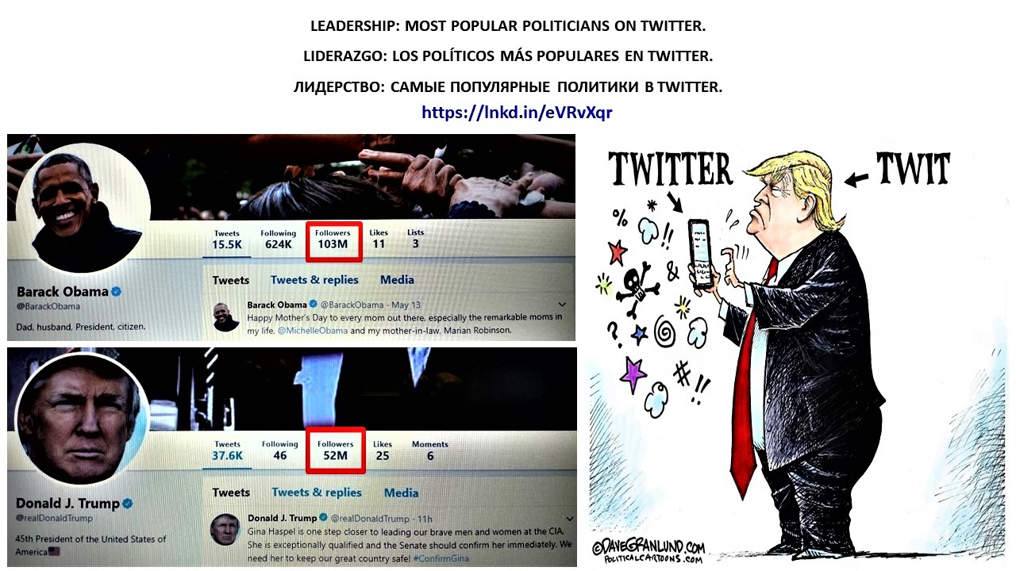Viewport: 1016px width, 571px height.
Task: Select the Tweets tab on Trump's profile
Action: (x=231, y=492)
